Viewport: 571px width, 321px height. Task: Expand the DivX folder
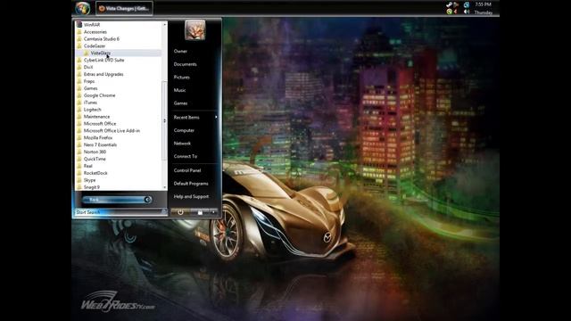coord(88,68)
